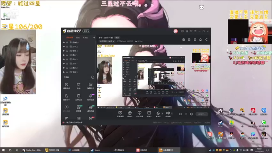Toggle the lock on 文本 2
The image size is (272, 153).
[x=67, y=47]
